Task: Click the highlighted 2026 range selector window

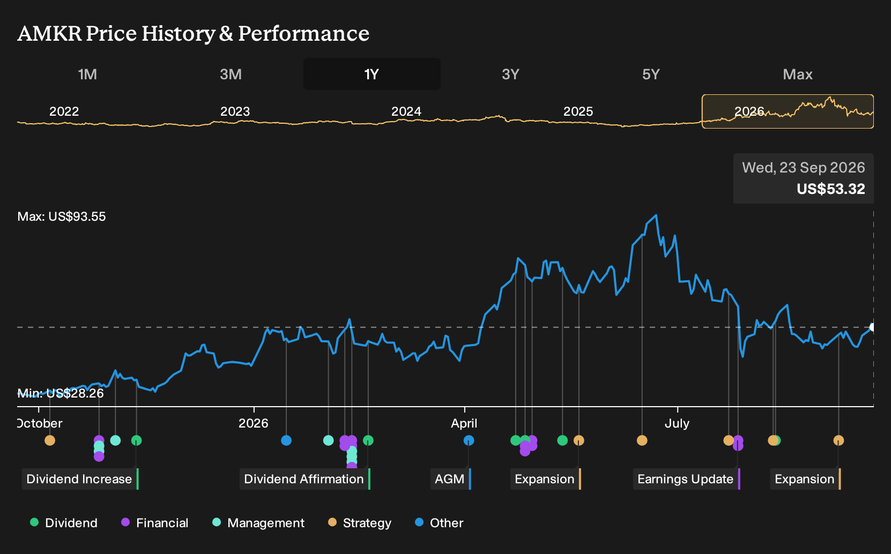Action: pyautogui.click(x=788, y=111)
